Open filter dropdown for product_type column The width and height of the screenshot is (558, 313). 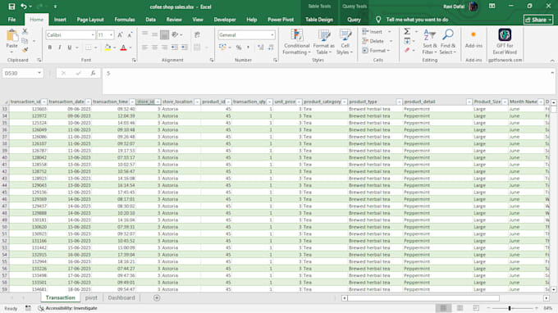tap(399, 102)
